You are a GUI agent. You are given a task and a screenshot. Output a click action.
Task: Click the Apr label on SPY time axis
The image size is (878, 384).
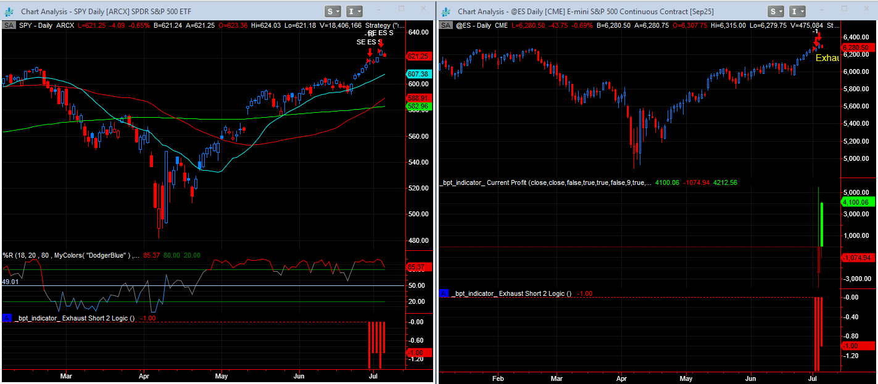click(x=144, y=375)
